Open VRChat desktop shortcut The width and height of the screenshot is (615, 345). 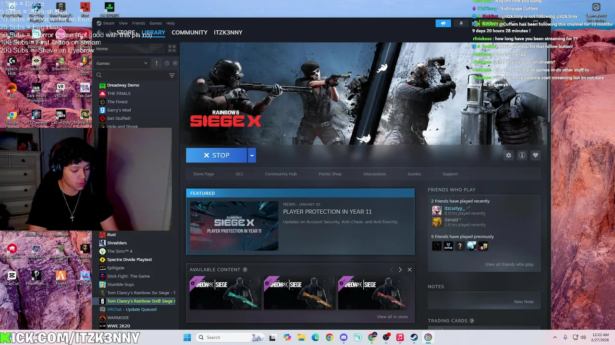61,90
